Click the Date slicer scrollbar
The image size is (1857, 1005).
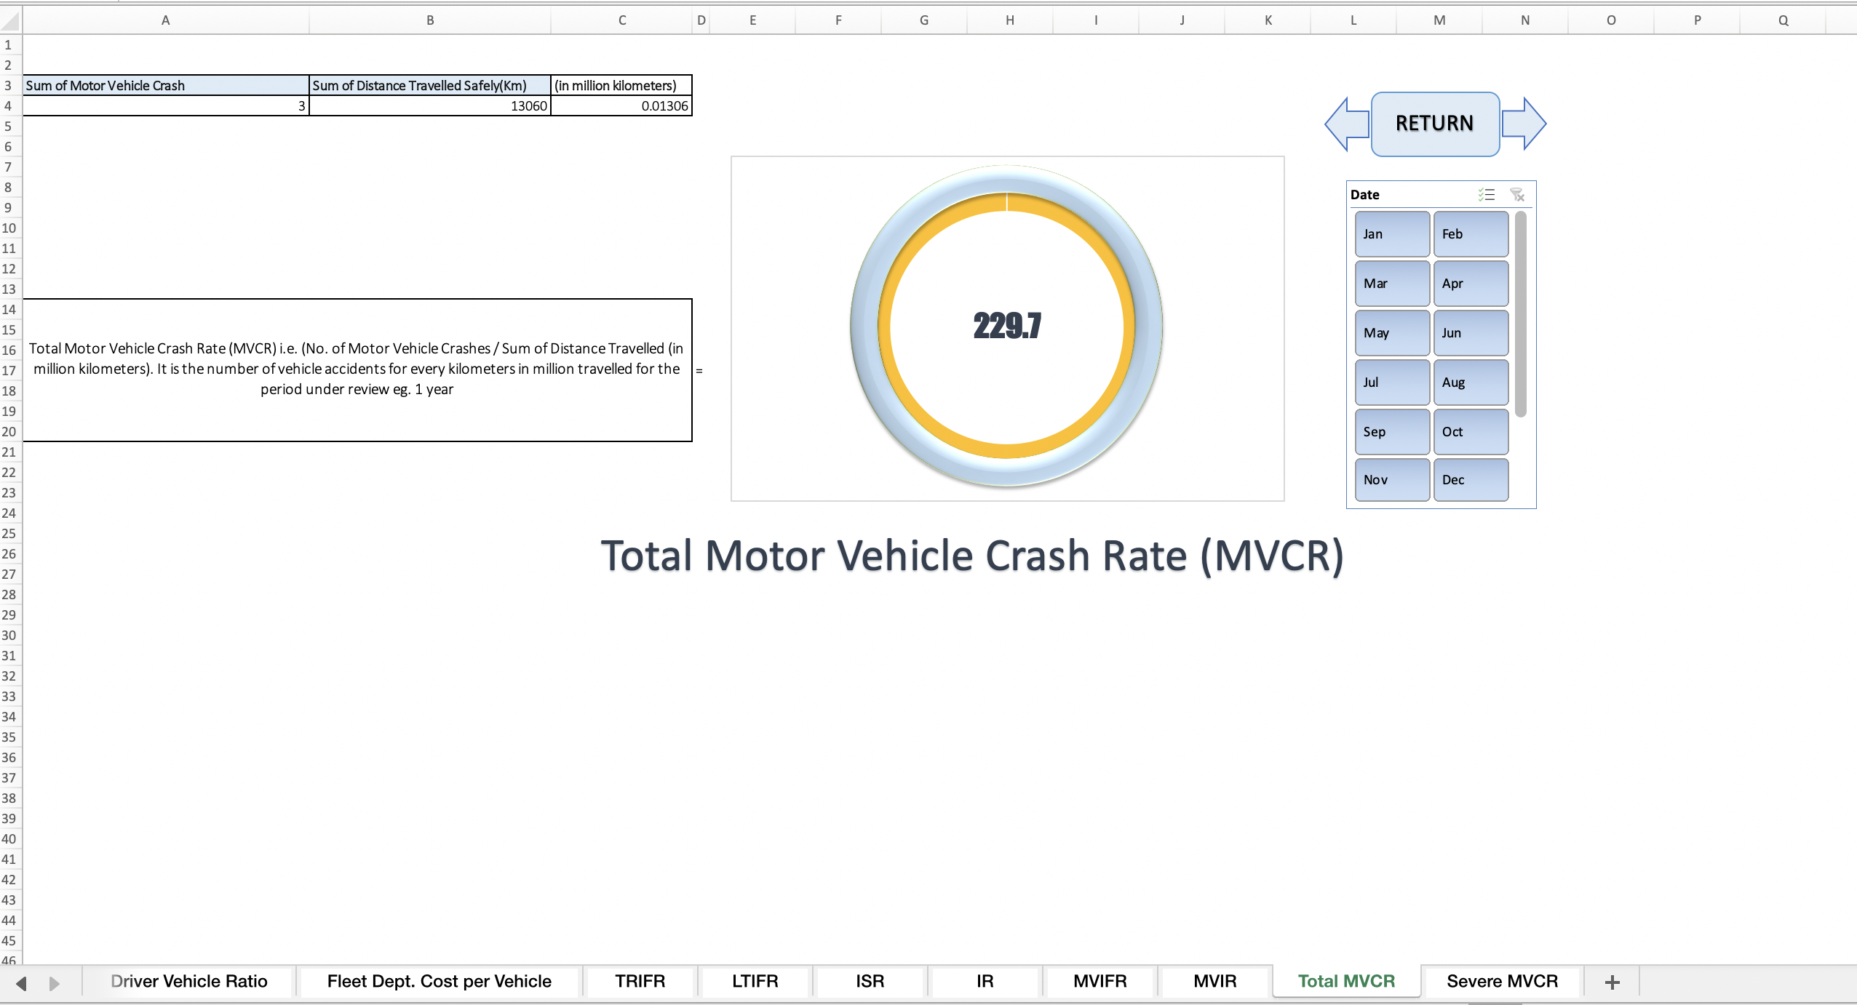point(1521,314)
